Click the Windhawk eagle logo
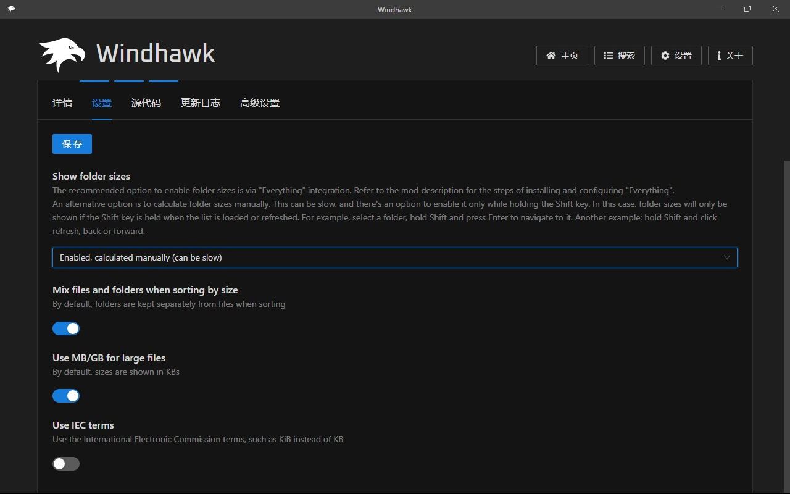The width and height of the screenshot is (790, 494). pyautogui.click(x=62, y=54)
